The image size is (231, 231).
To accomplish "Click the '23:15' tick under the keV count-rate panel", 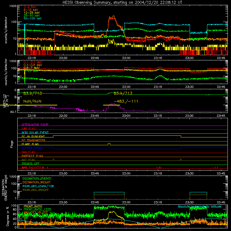I will click(x=158, y=58).
